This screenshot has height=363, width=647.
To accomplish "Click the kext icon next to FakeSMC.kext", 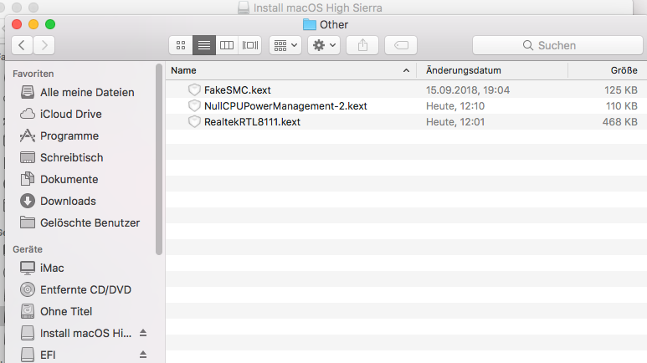I will point(194,90).
